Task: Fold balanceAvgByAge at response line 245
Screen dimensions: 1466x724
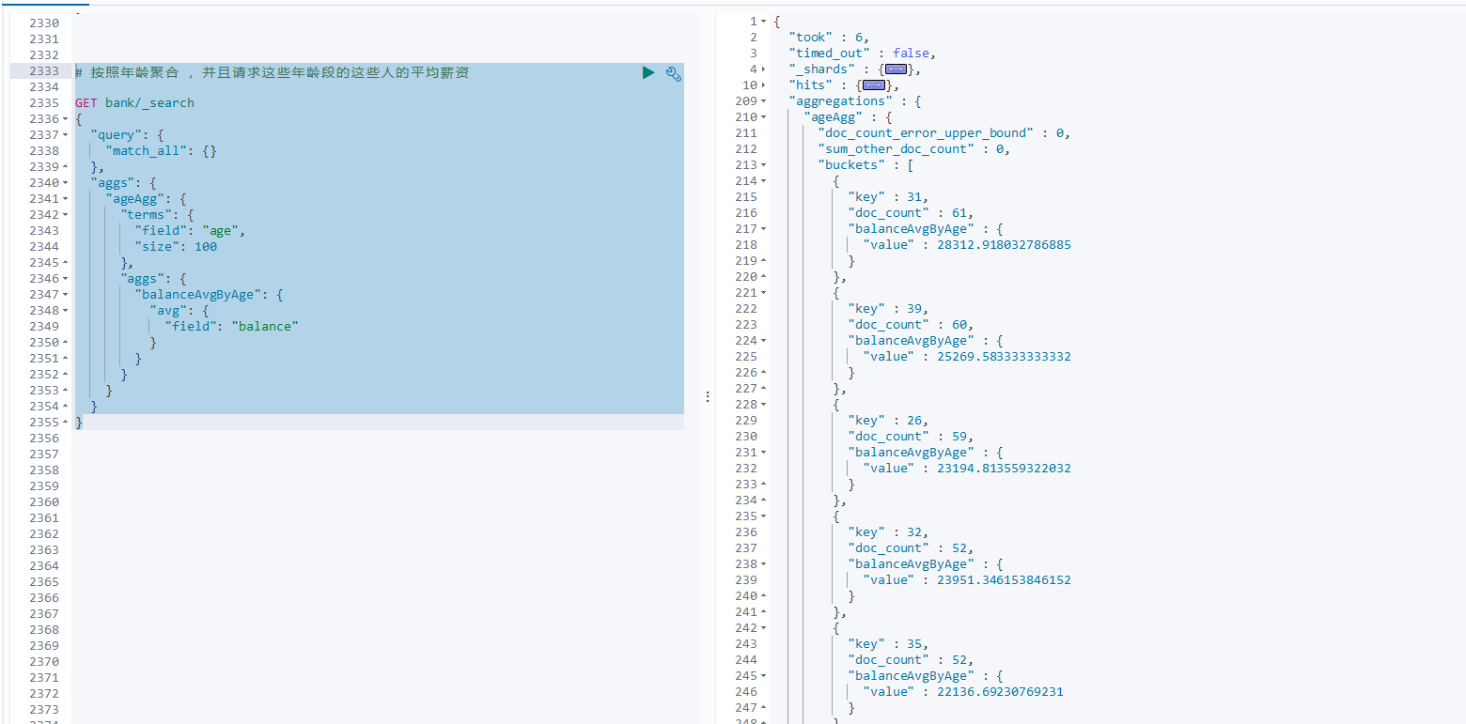Action: click(x=764, y=676)
